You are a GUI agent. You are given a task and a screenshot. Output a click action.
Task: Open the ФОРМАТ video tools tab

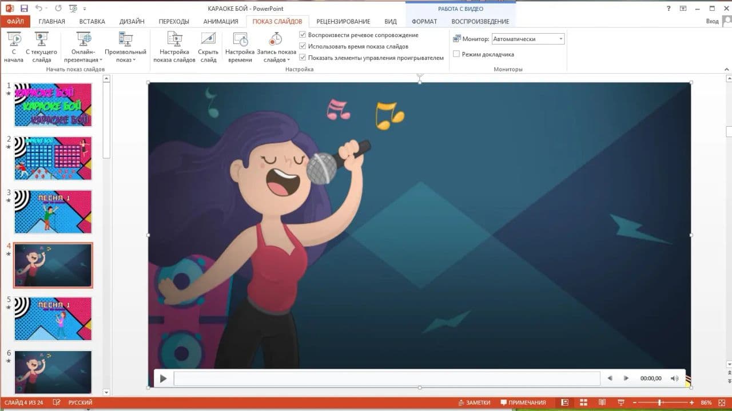coord(424,21)
